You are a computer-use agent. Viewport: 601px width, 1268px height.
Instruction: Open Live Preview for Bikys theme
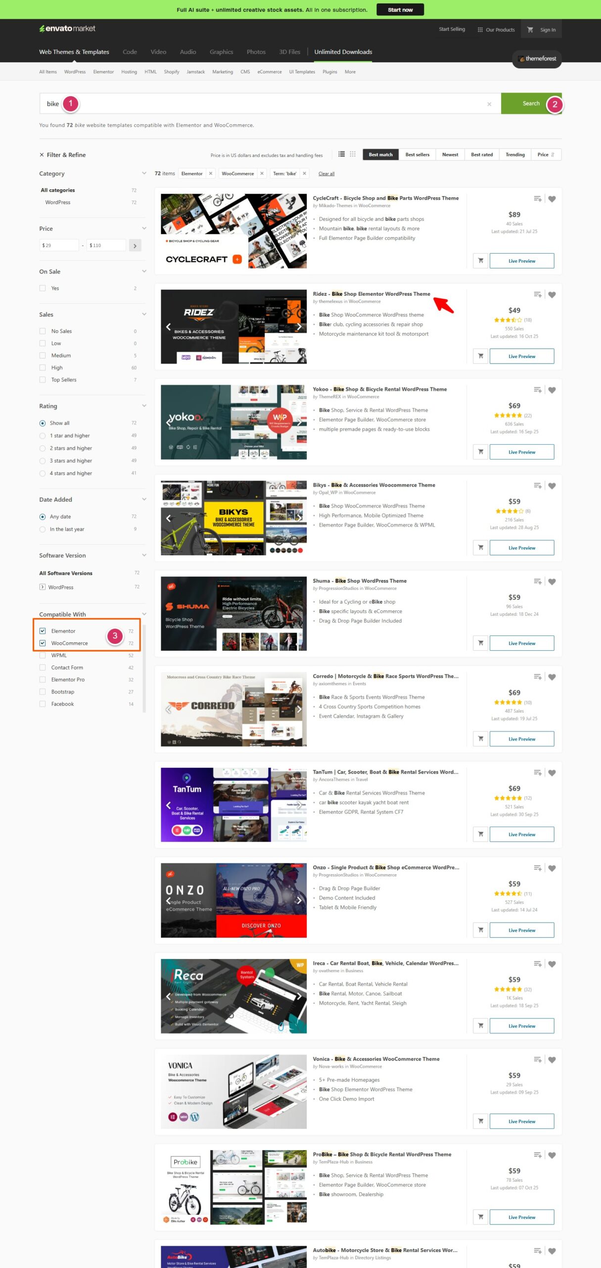521,548
